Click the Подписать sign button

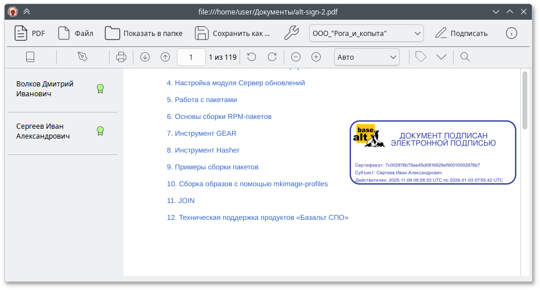pos(462,34)
